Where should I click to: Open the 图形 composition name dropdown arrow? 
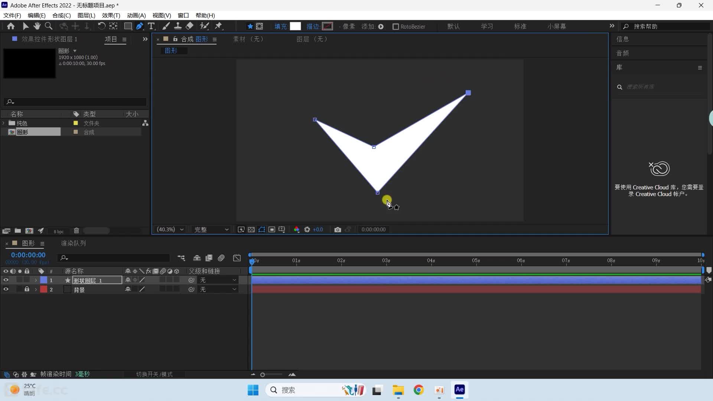pos(75,51)
